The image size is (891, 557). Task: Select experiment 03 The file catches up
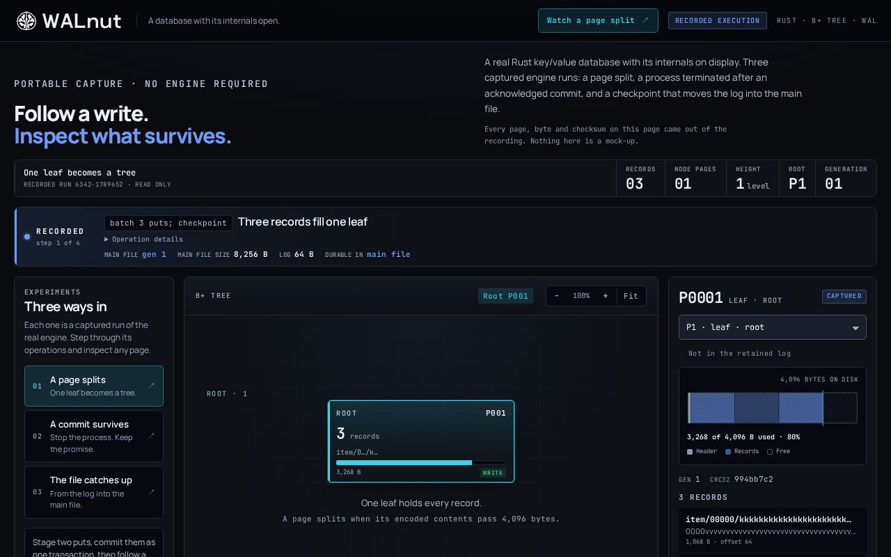tap(94, 492)
